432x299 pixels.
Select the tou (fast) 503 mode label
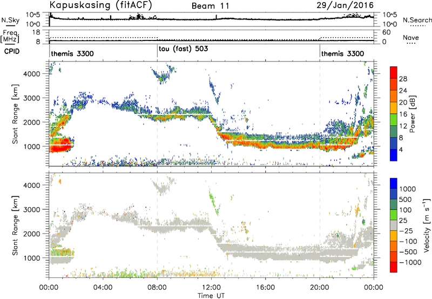click(x=183, y=49)
